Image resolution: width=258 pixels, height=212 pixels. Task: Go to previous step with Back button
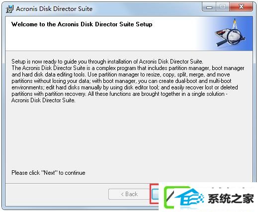(x=129, y=194)
